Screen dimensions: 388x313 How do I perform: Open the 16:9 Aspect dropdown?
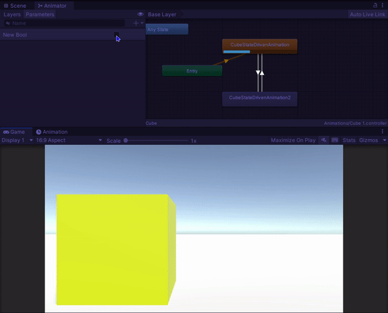point(69,140)
